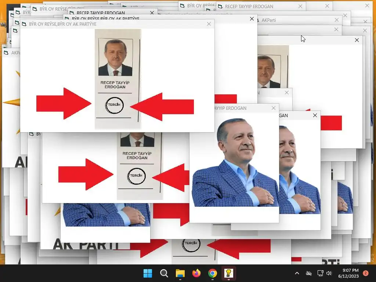Viewport: 376px width, 282px height.
Task: Close the blue-jacket photo window titled AYYIP ERDOGAN
Action: coord(274,108)
